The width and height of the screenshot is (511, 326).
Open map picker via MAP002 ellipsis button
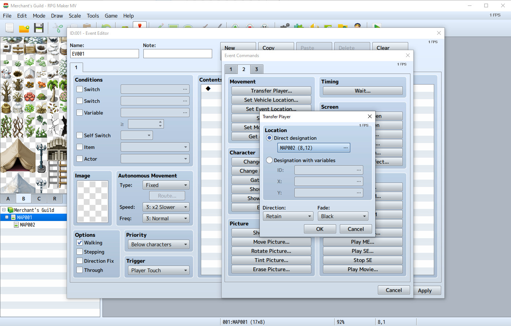pyautogui.click(x=345, y=148)
